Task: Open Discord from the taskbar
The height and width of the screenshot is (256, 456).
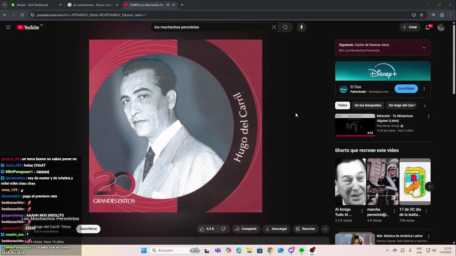Action: pos(291,250)
